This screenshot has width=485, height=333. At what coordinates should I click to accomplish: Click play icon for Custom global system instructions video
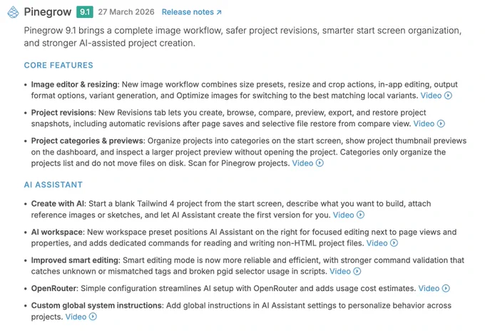tap(93, 317)
